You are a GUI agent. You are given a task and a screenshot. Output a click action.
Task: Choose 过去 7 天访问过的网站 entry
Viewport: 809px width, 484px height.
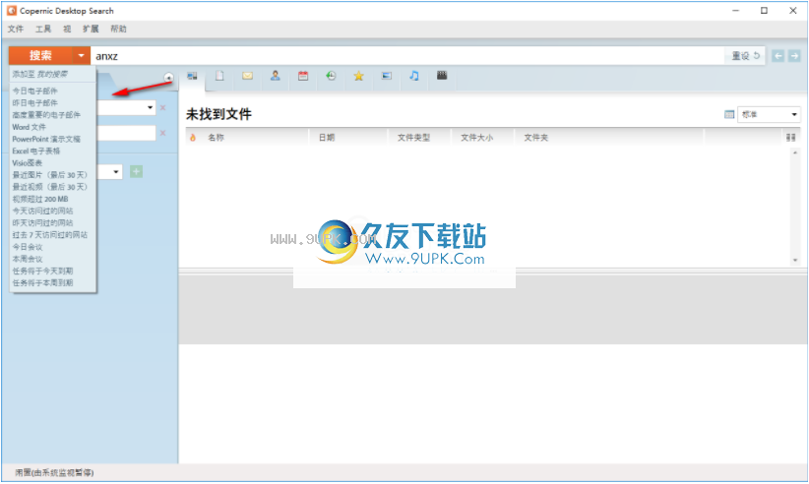point(52,235)
